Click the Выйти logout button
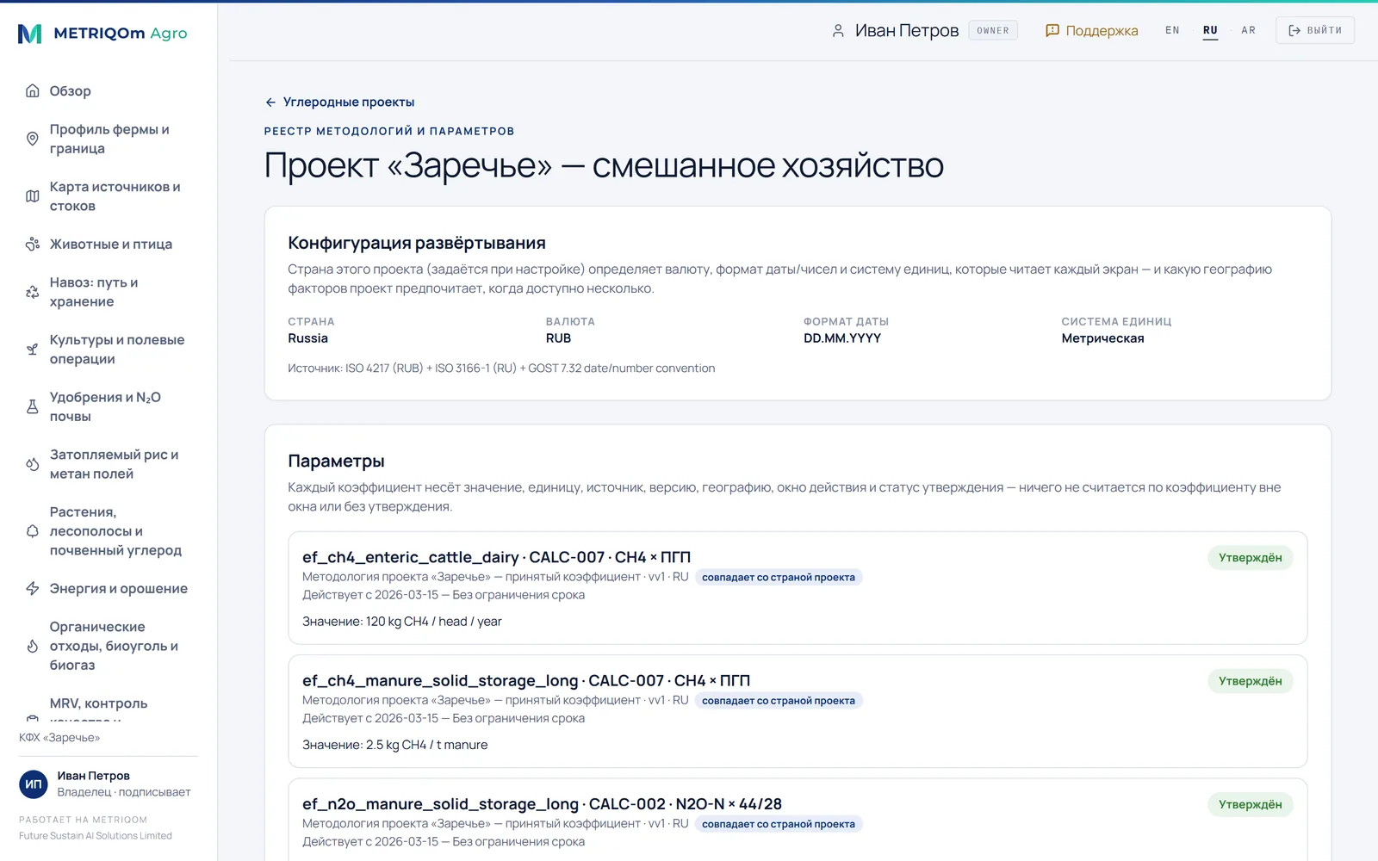1378x861 pixels. 1315,30
